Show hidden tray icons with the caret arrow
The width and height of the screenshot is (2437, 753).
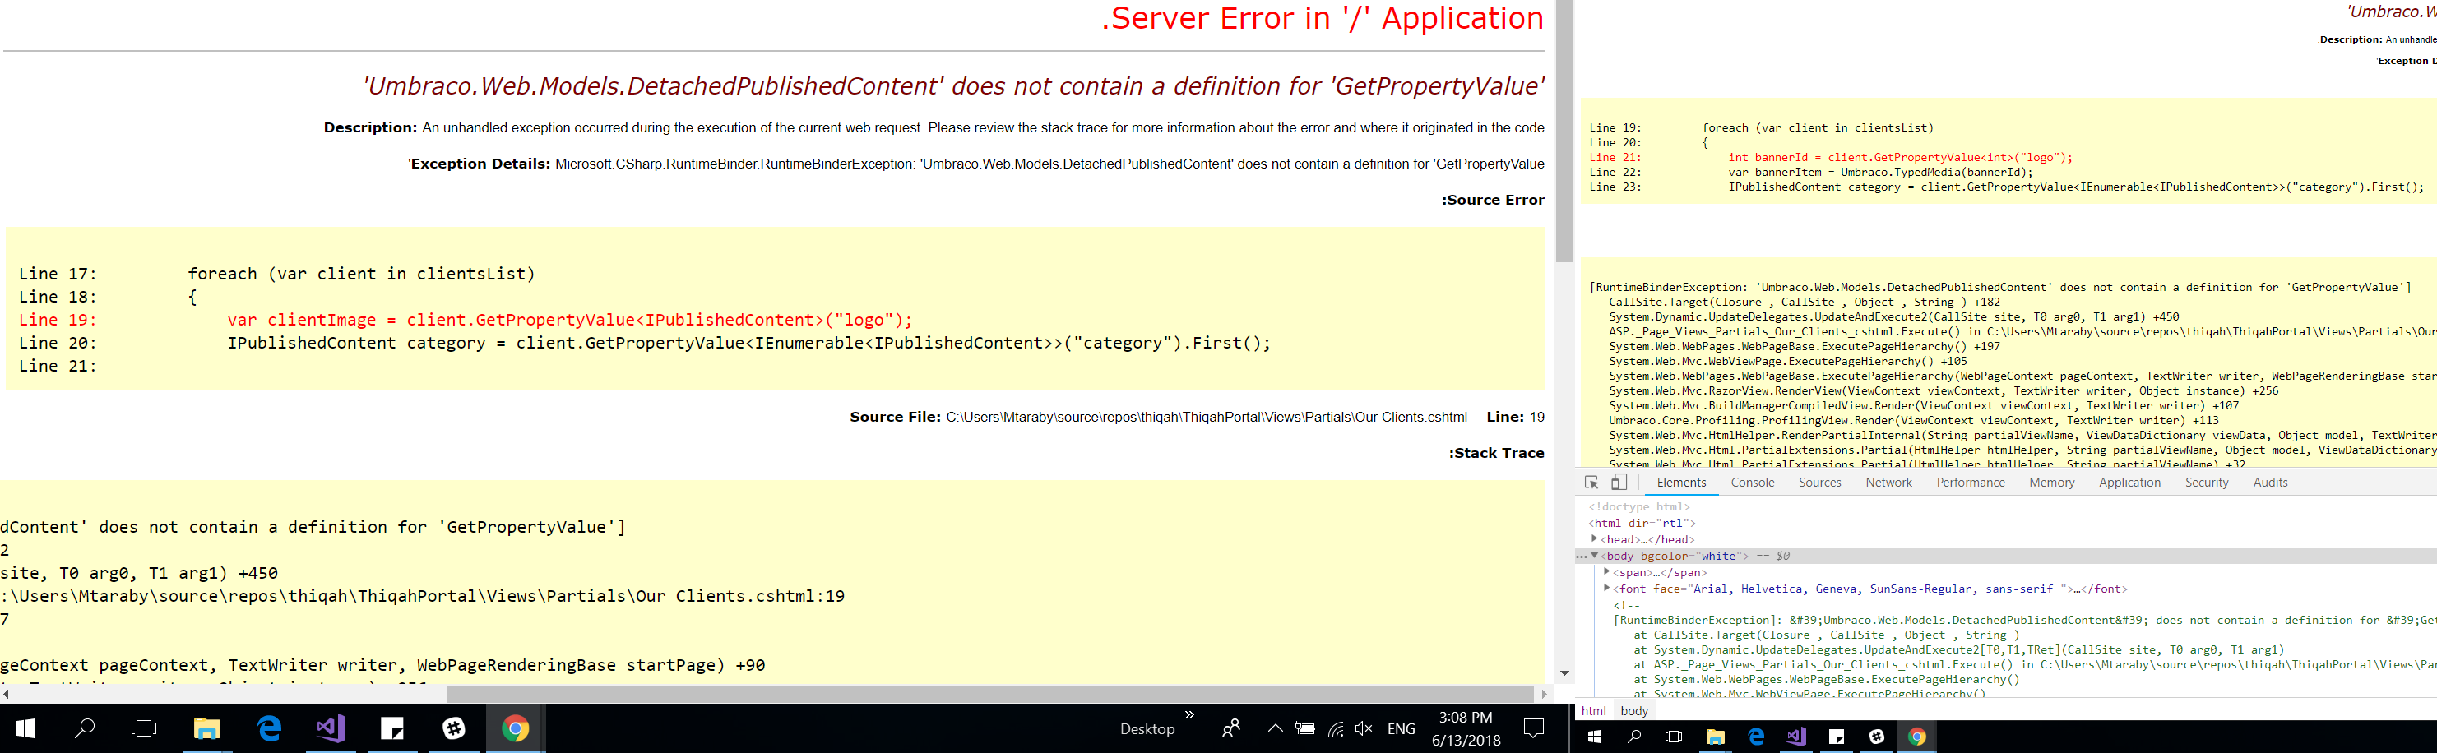click(x=1276, y=728)
